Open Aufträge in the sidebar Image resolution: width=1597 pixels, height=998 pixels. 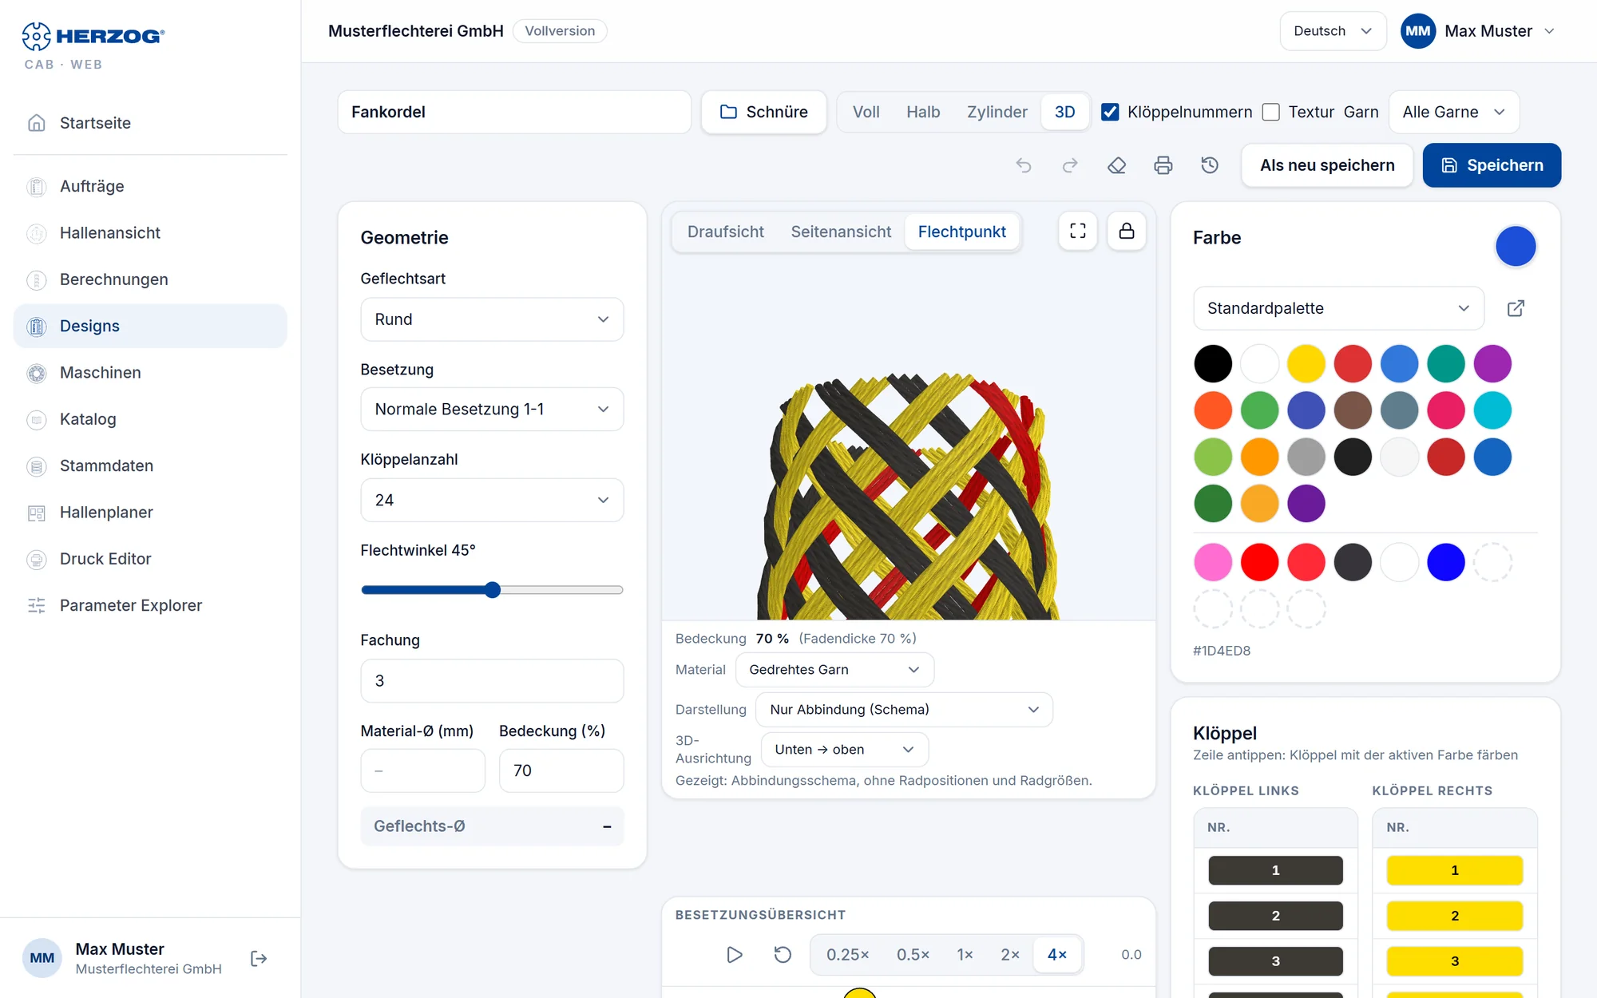(x=150, y=186)
